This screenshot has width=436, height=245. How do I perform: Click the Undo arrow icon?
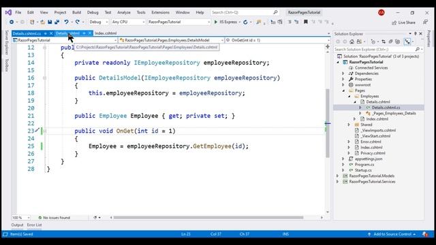67,22
